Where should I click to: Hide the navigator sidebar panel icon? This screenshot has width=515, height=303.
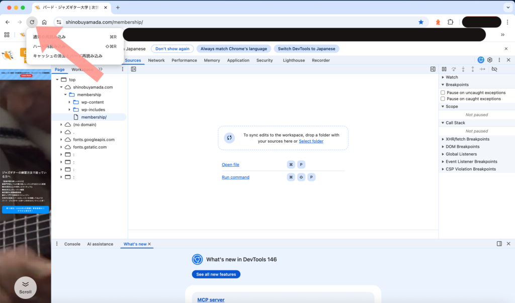pos(134,69)
